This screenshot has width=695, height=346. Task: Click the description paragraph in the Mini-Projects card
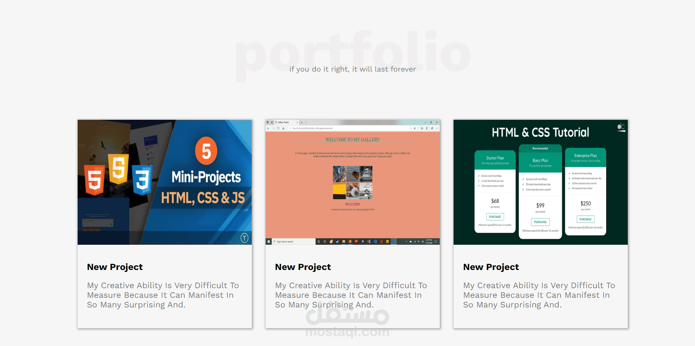pos(163,295)
